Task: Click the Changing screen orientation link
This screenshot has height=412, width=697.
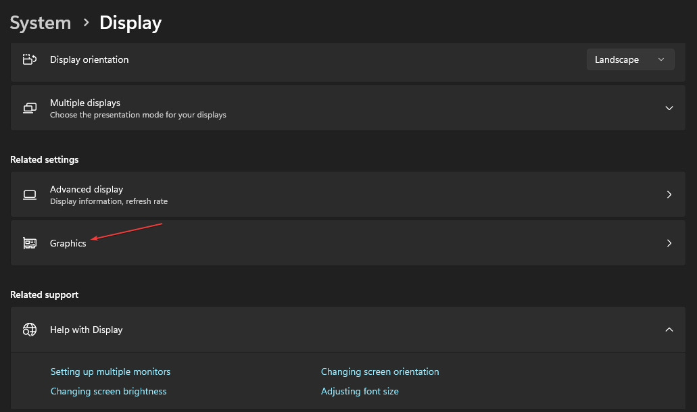Action: (x=380, y=371)
